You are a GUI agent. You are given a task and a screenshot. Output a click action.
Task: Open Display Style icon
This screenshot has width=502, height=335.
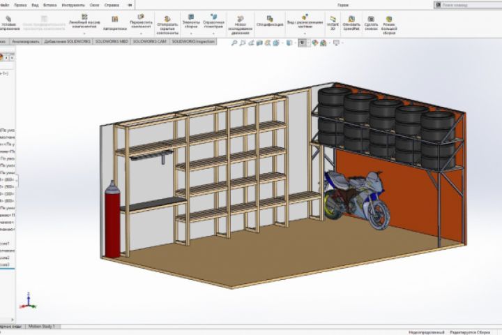pyautogui.click(x=289, y=43)
